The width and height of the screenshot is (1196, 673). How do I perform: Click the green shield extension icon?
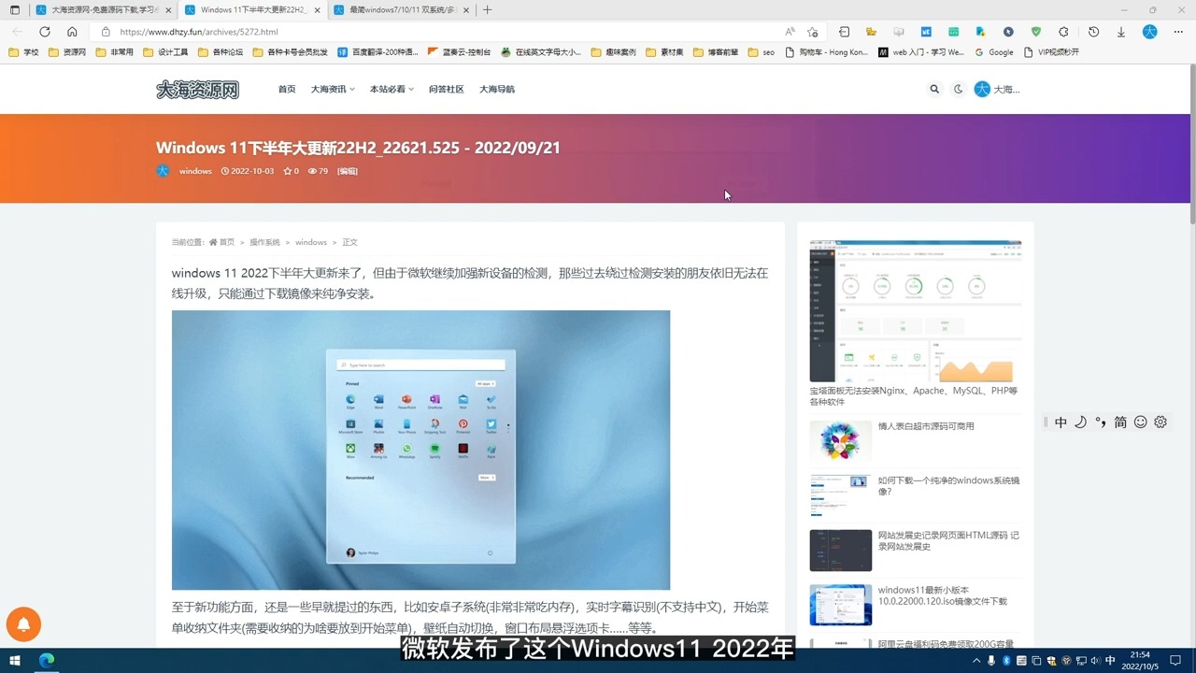pyautogui.click(x=1036, y=32)
